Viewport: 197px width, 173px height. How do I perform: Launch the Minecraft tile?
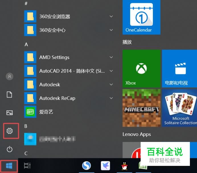coord(141,108)
